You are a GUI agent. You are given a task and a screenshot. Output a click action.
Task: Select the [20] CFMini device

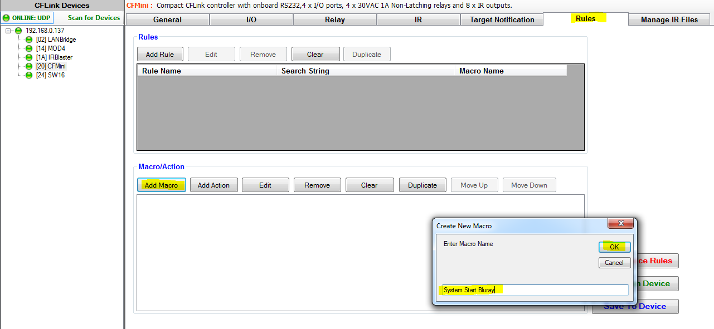tap(50, 66)
